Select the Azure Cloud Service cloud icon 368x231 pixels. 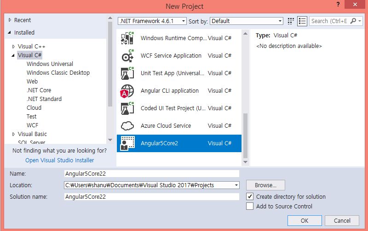point(127,126)
